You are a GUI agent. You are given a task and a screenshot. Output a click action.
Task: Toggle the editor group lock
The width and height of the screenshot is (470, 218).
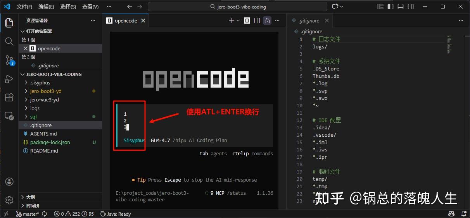point(267,21)
